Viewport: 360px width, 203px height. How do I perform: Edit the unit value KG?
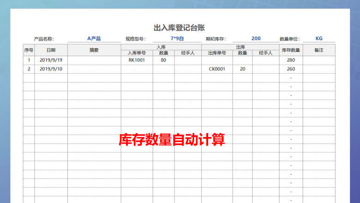point(319,39)
